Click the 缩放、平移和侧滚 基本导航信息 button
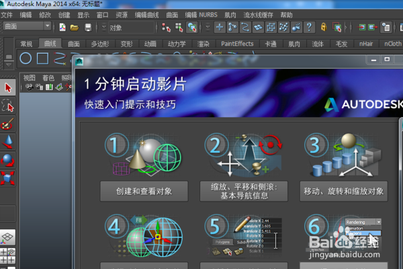The width and height of the screenshot is (403, 269). (244, 191)
